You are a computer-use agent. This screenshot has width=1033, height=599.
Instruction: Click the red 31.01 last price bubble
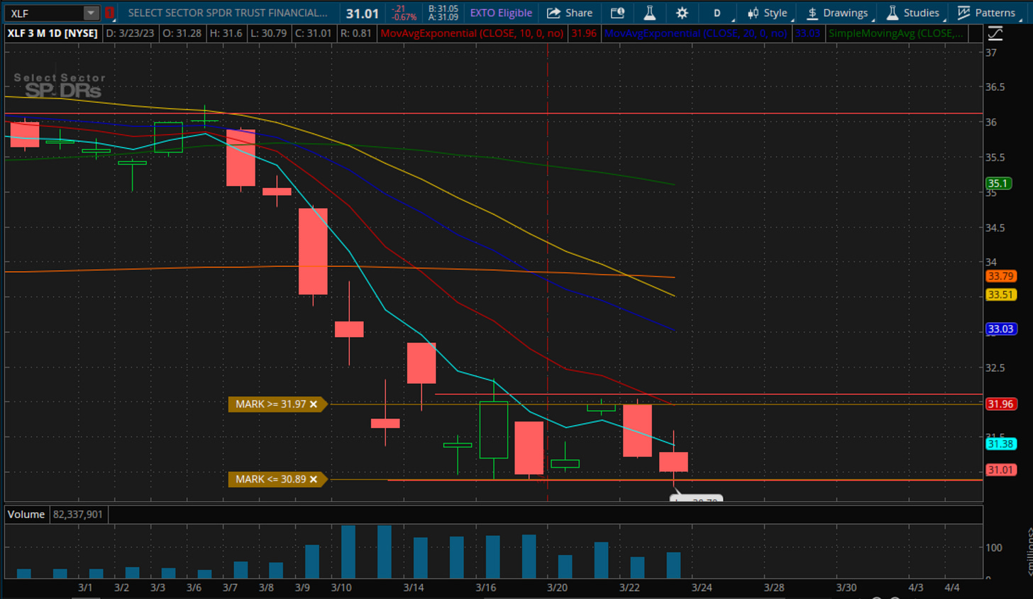tap(1000, 470)
